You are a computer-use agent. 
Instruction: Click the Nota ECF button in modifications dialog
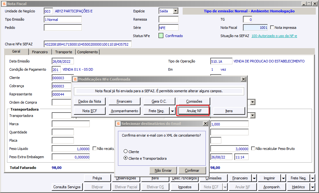click(90, 111)
